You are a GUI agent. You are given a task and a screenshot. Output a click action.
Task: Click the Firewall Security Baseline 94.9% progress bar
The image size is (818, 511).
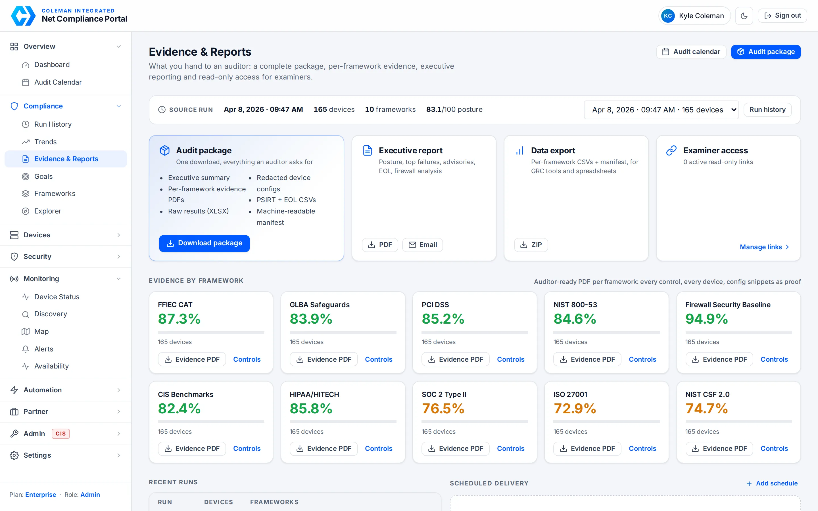[x=738, y=332]
